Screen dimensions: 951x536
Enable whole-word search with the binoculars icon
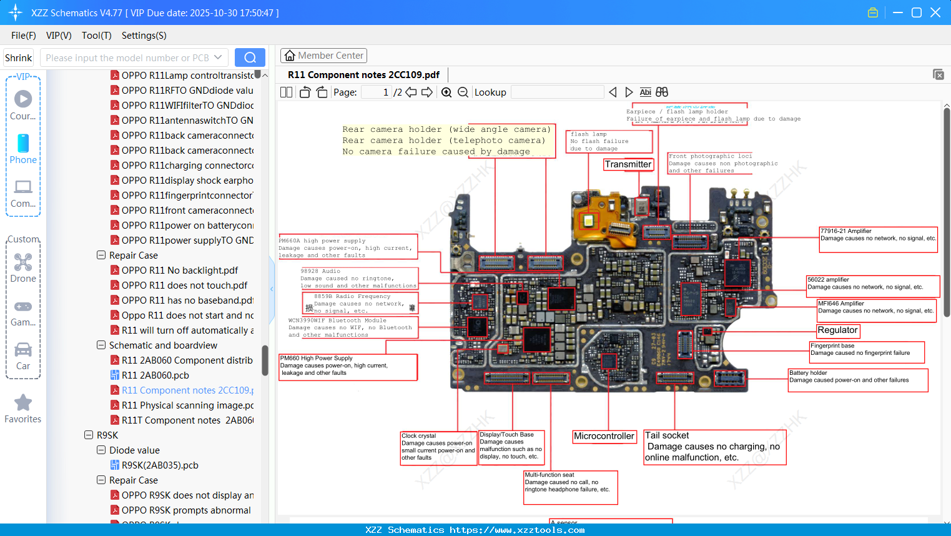point(661,92)
